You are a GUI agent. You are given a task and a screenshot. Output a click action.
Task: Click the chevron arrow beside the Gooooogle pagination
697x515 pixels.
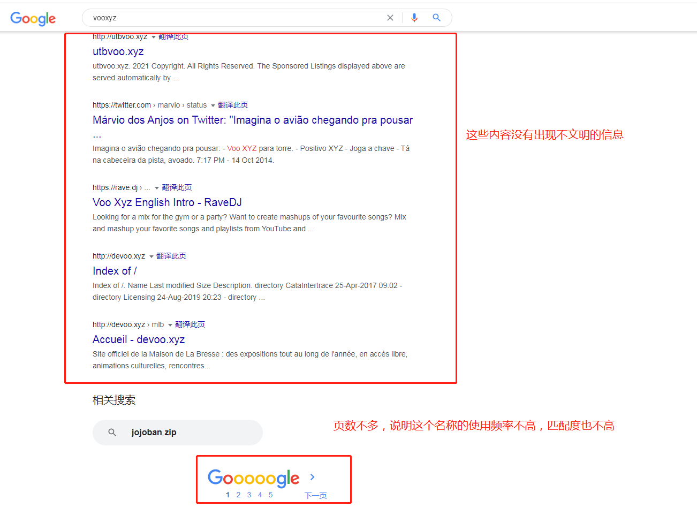tap(312, 477)
